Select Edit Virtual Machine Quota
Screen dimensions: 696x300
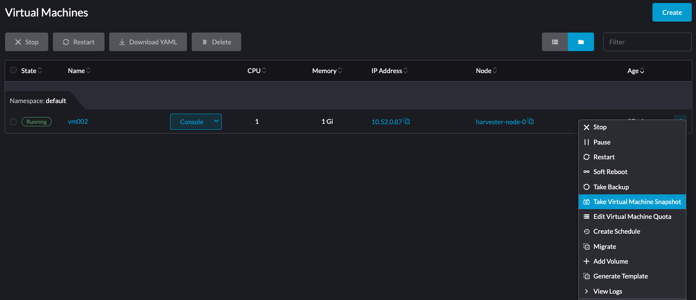[632, 217]
